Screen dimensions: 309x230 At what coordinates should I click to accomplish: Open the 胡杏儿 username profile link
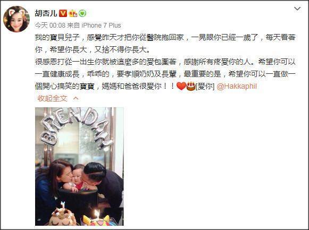tap(46, 13)
